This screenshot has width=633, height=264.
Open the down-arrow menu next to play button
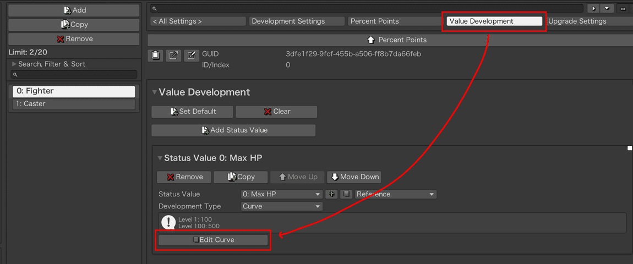coord(607,8)
